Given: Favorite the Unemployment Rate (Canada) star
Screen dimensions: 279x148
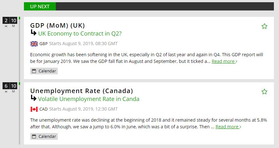Looking at the screenshot, I should tap(264, 92).
